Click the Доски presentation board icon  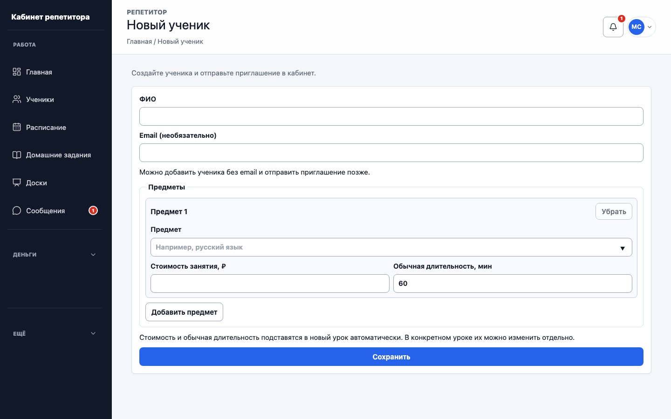tap(17, 182)
